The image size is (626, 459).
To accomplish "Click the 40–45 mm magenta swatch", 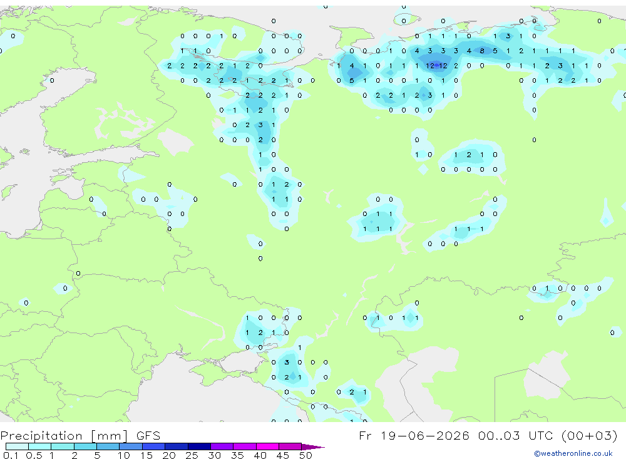I will click(267, 446).
